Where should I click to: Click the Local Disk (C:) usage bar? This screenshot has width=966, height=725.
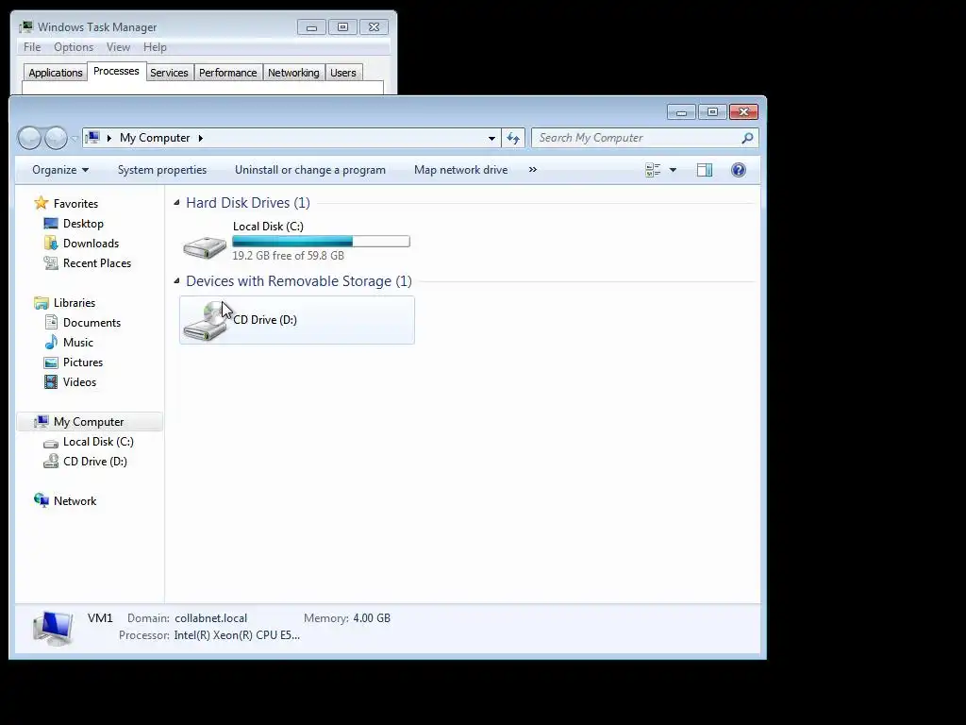321,241
